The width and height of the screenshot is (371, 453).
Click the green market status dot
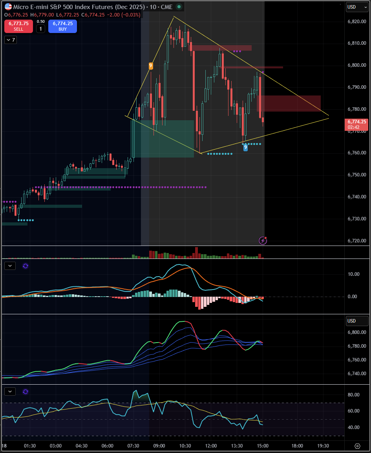(x=179, y=7)
